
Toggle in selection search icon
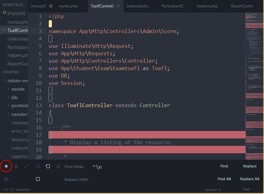tap(58, 166)
